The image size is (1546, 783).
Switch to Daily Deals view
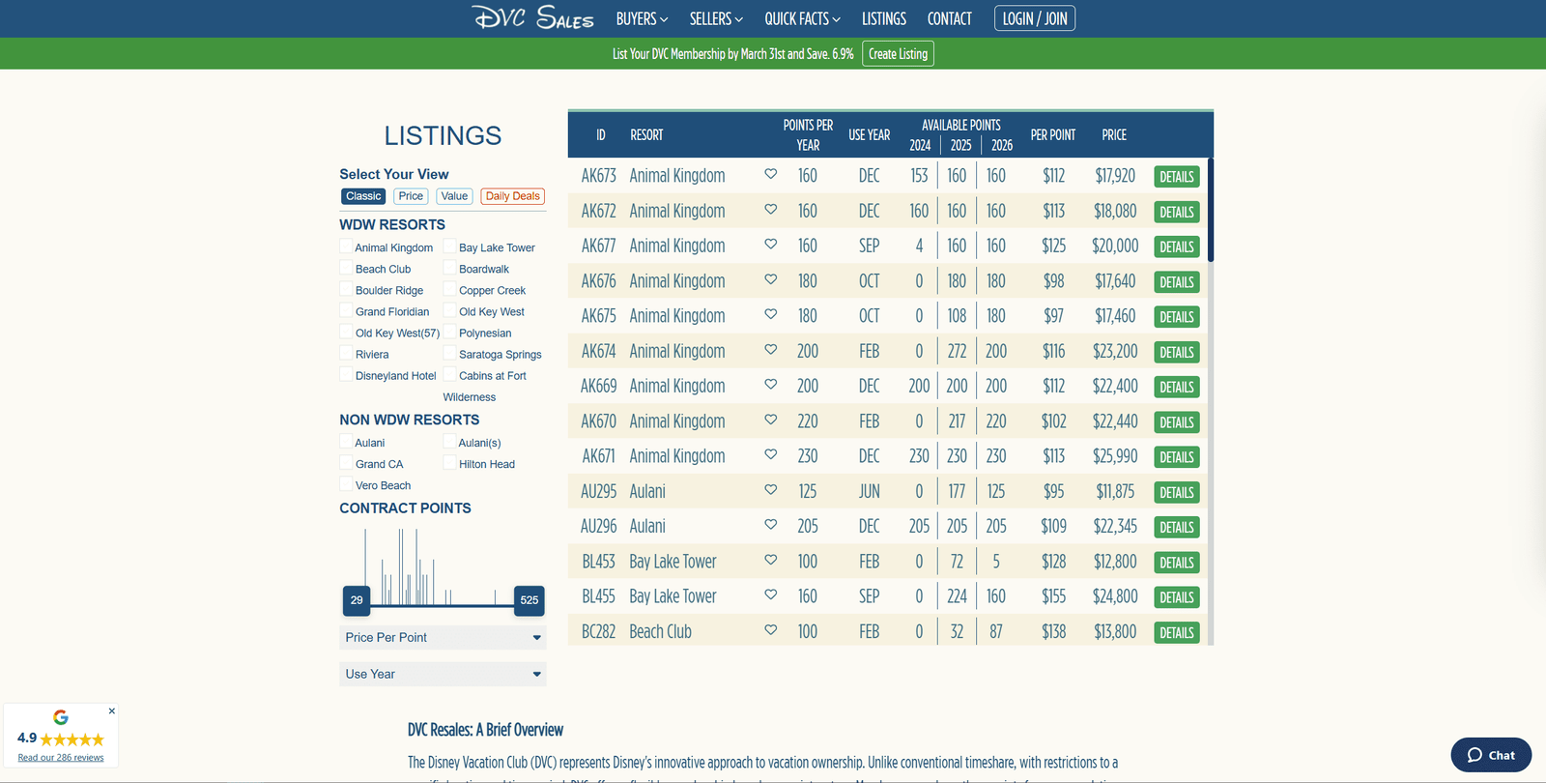[x=513, y=196]
